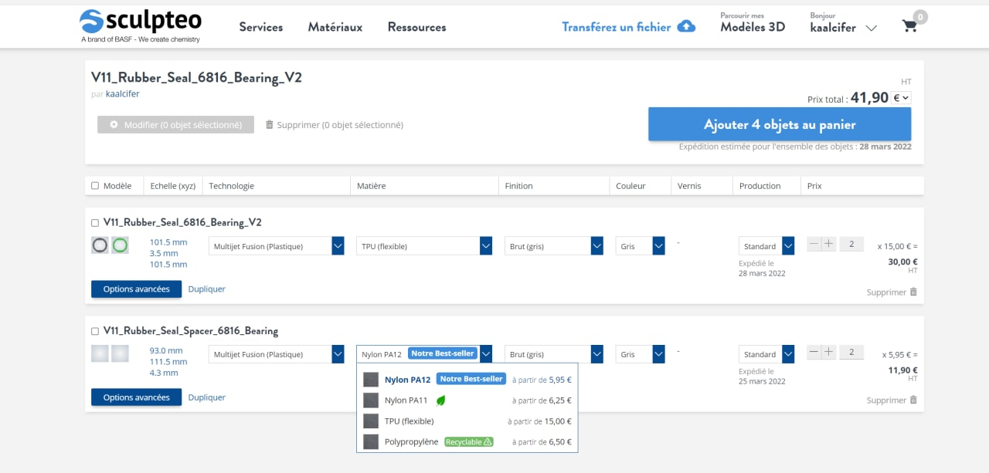Click the trash icon for V11_Rubber_Seal_6816_Bearing_V2 row
Screen dimensions: 989x473
913,292
